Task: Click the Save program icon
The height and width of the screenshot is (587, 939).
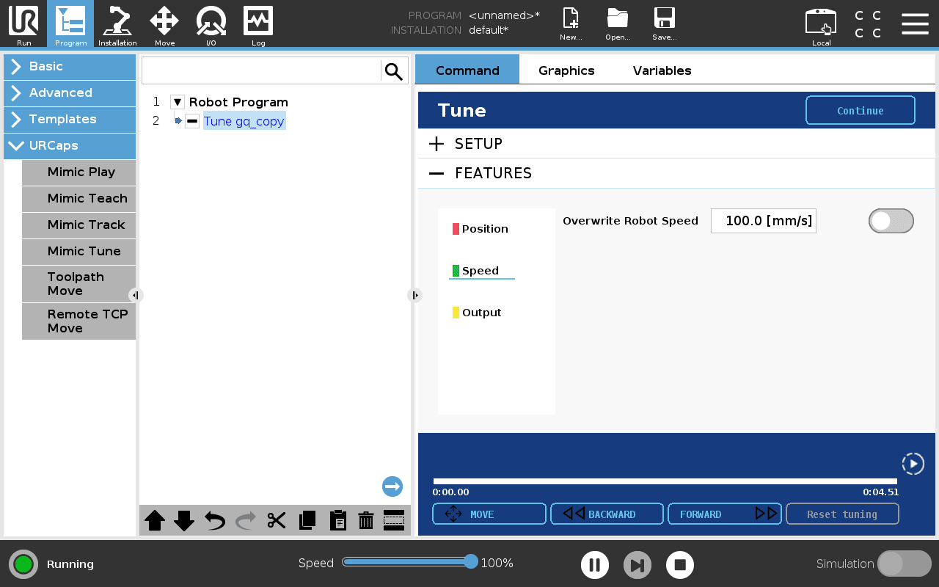Action: point(664,25)
